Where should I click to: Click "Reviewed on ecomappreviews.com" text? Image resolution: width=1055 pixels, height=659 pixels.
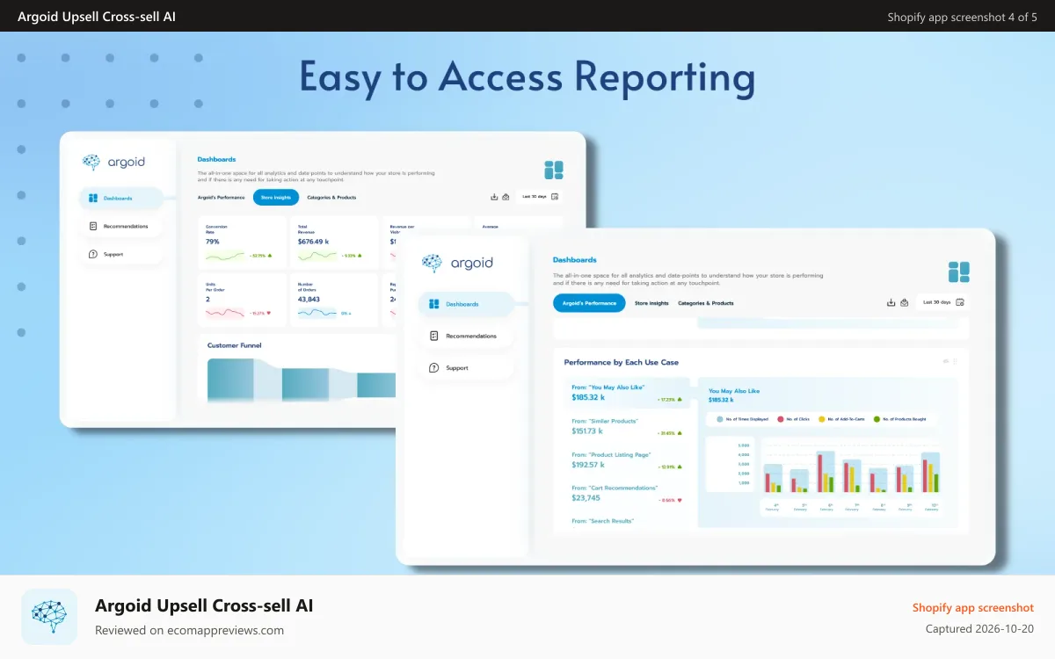click(x=189, y=630)
